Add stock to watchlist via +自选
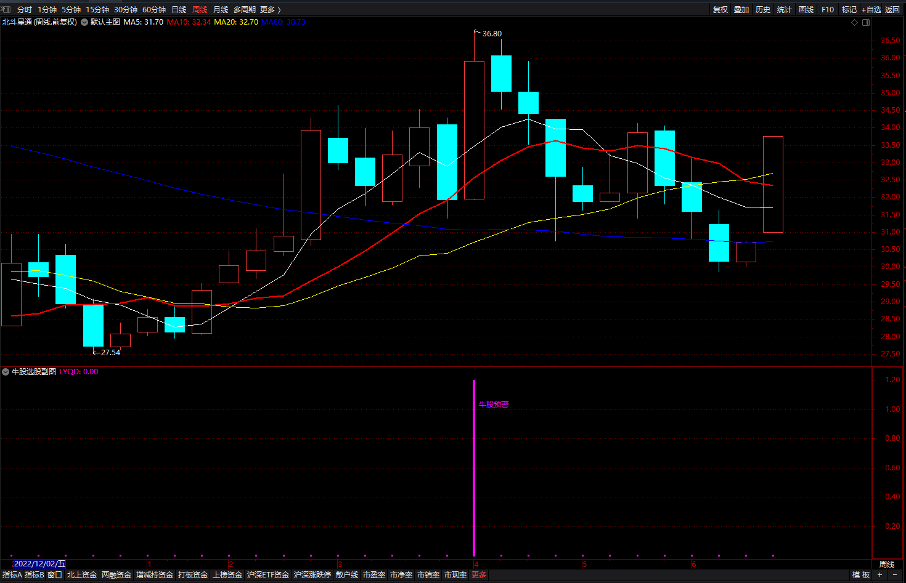The width and height of the screenshot is (906, 583). (x=871, y=9)
